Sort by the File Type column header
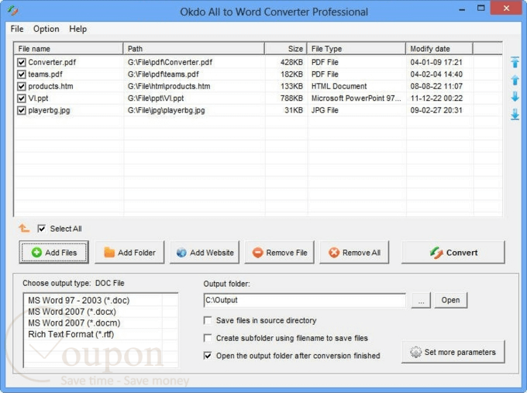Viewport: 527px width, 393px height. pos(356,48)
